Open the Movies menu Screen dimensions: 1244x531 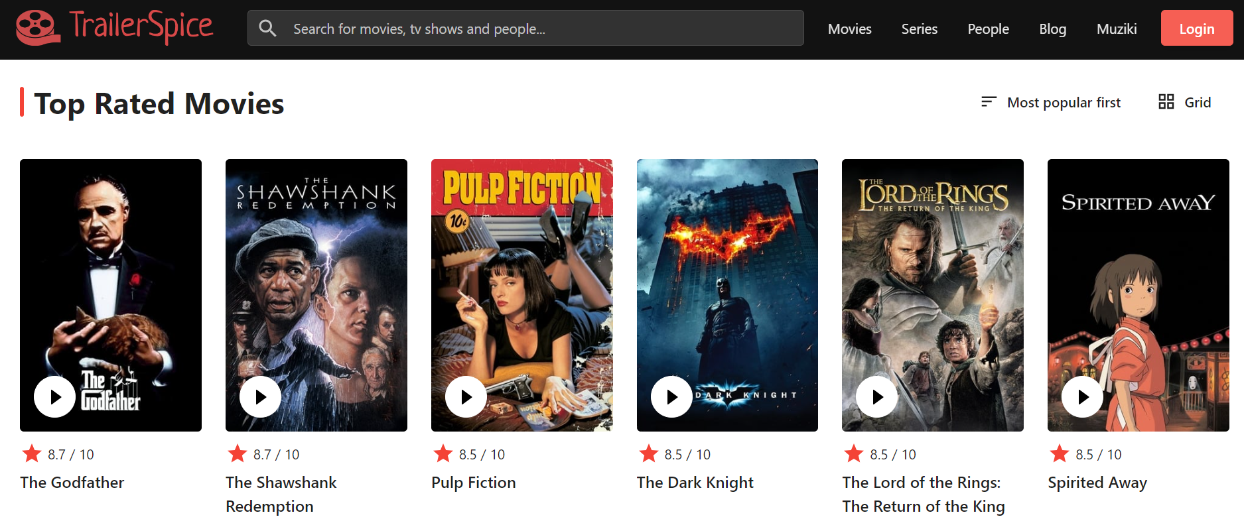pyautogui.click(x=849, y=29)
